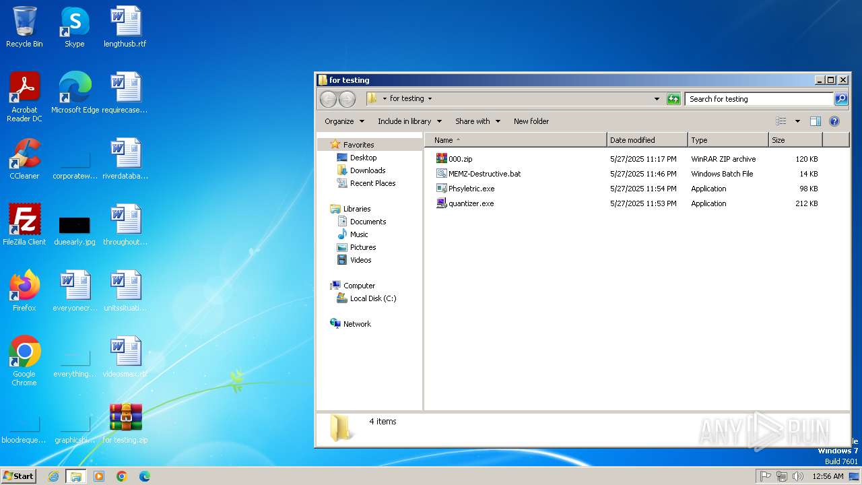This screenshot has height=485, width=862.
Task: Sort files by Type column
Action: (x=728, y=140)
